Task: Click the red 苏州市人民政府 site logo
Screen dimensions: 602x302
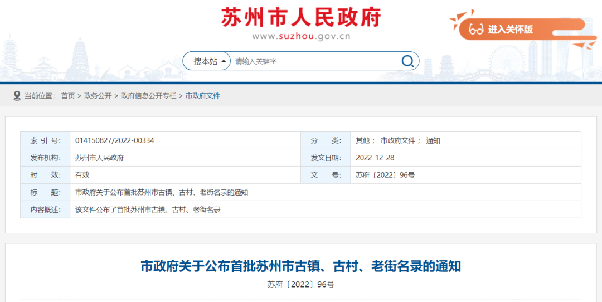Action: 301,17
